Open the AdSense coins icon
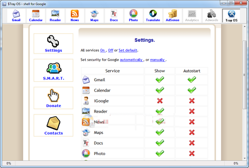 pos(172,16)
